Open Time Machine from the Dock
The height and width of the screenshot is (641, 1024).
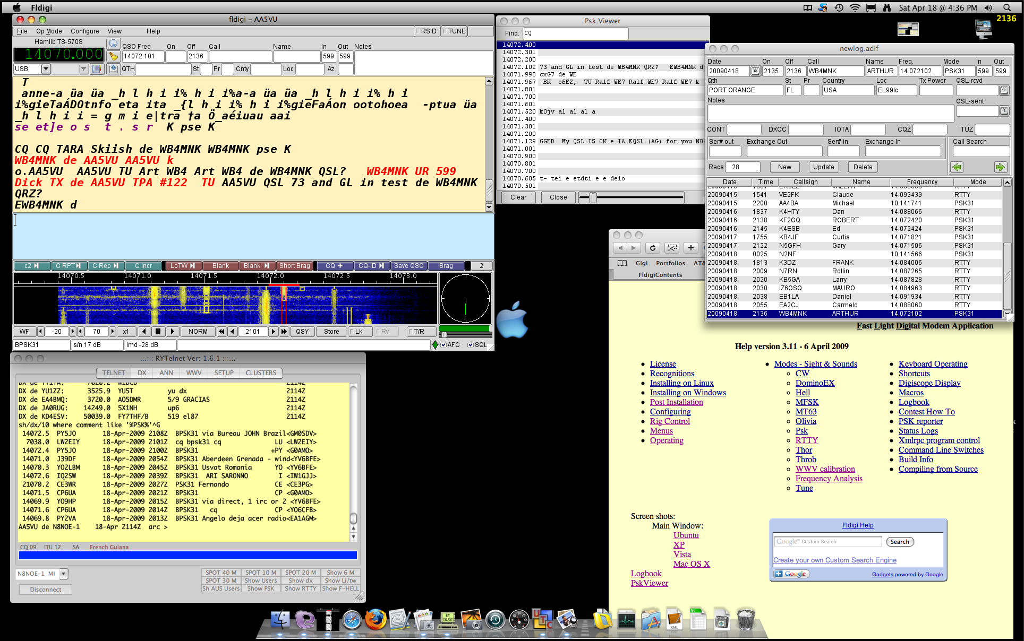[495, 619]
